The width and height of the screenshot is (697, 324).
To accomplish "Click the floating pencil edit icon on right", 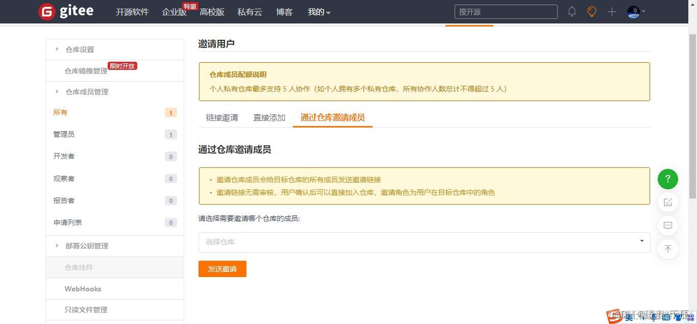I will tap(667, 202).
